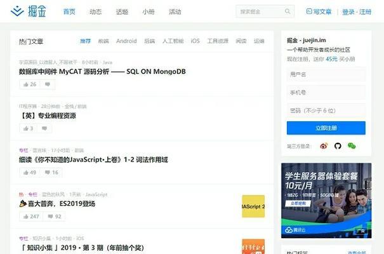Open 16 comments on JavaScript article
384x254 pixels.
coord(51,173)
